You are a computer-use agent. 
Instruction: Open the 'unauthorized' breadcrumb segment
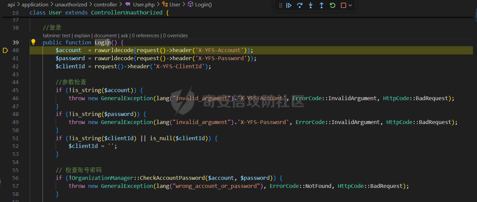(71, 4)
